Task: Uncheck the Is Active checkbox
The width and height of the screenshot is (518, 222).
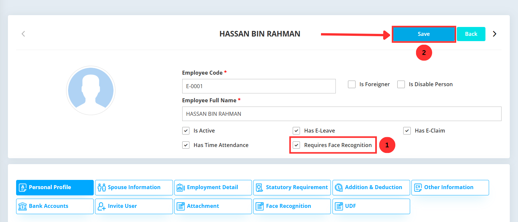Action: click(186, 131)
